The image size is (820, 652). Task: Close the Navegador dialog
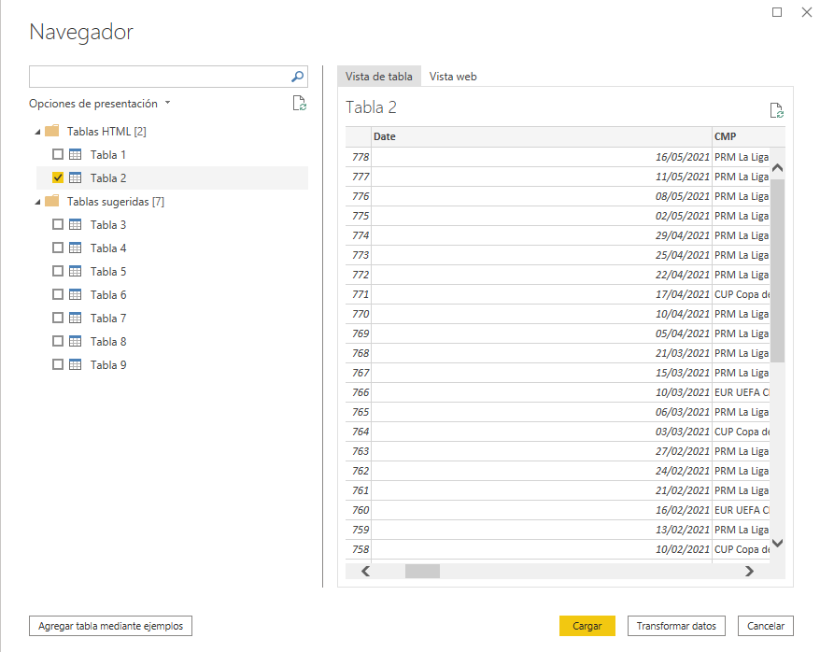pyautogui.click(x=807, y=12)
